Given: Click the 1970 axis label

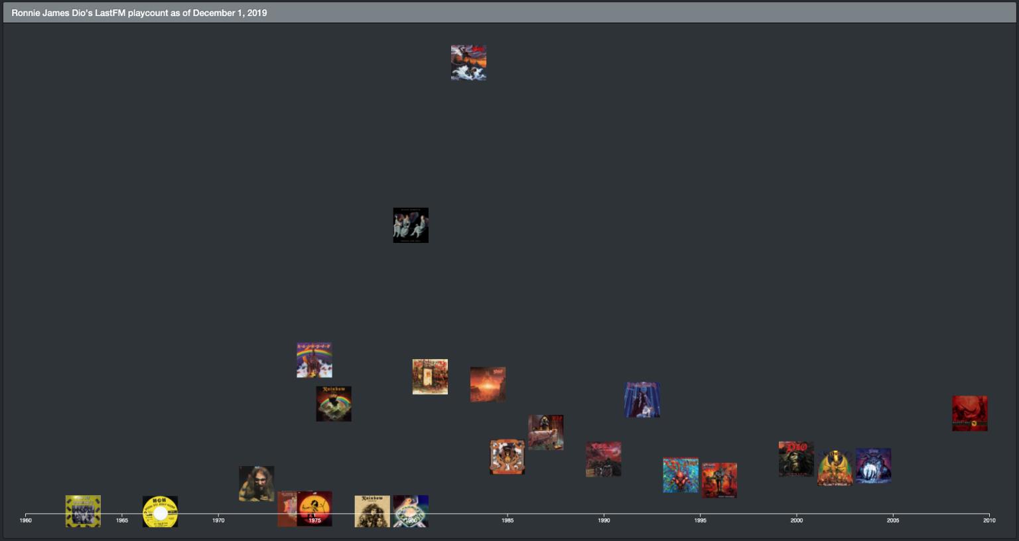Looking at the screenshot, I should (x=218, y=520).
